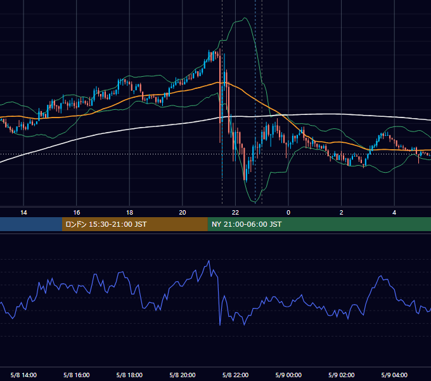Click the 5/8 20:00 date label

[x=183, y=375]
